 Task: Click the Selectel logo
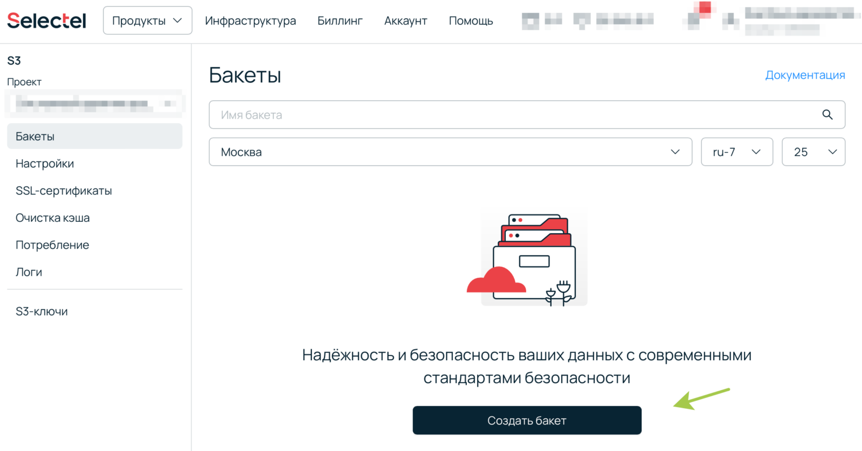tap(46, 20)
